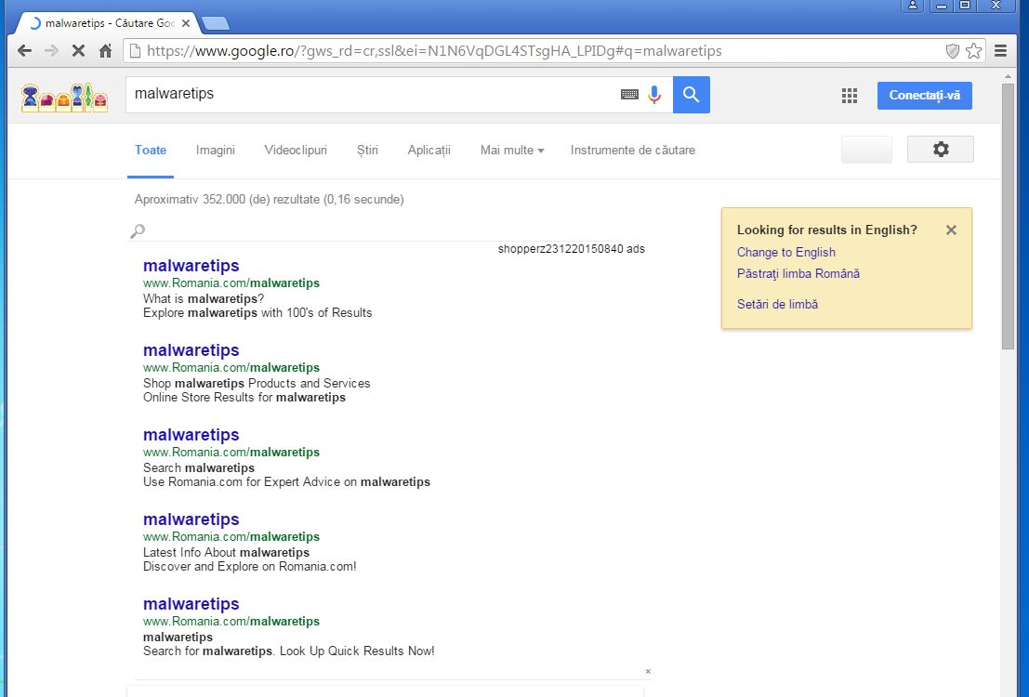Click the vertical scrollbar thumb
The width and height of the screenshot is (1029, 697).
(x=1008, y=217)
